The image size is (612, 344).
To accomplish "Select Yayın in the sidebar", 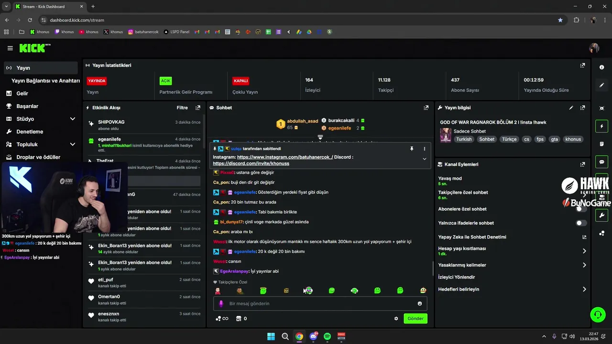I will (40, 68).
